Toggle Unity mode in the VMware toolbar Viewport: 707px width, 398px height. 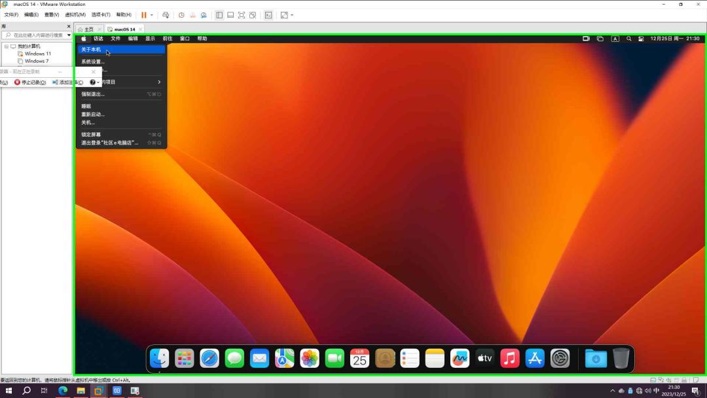tap(253, 15)
